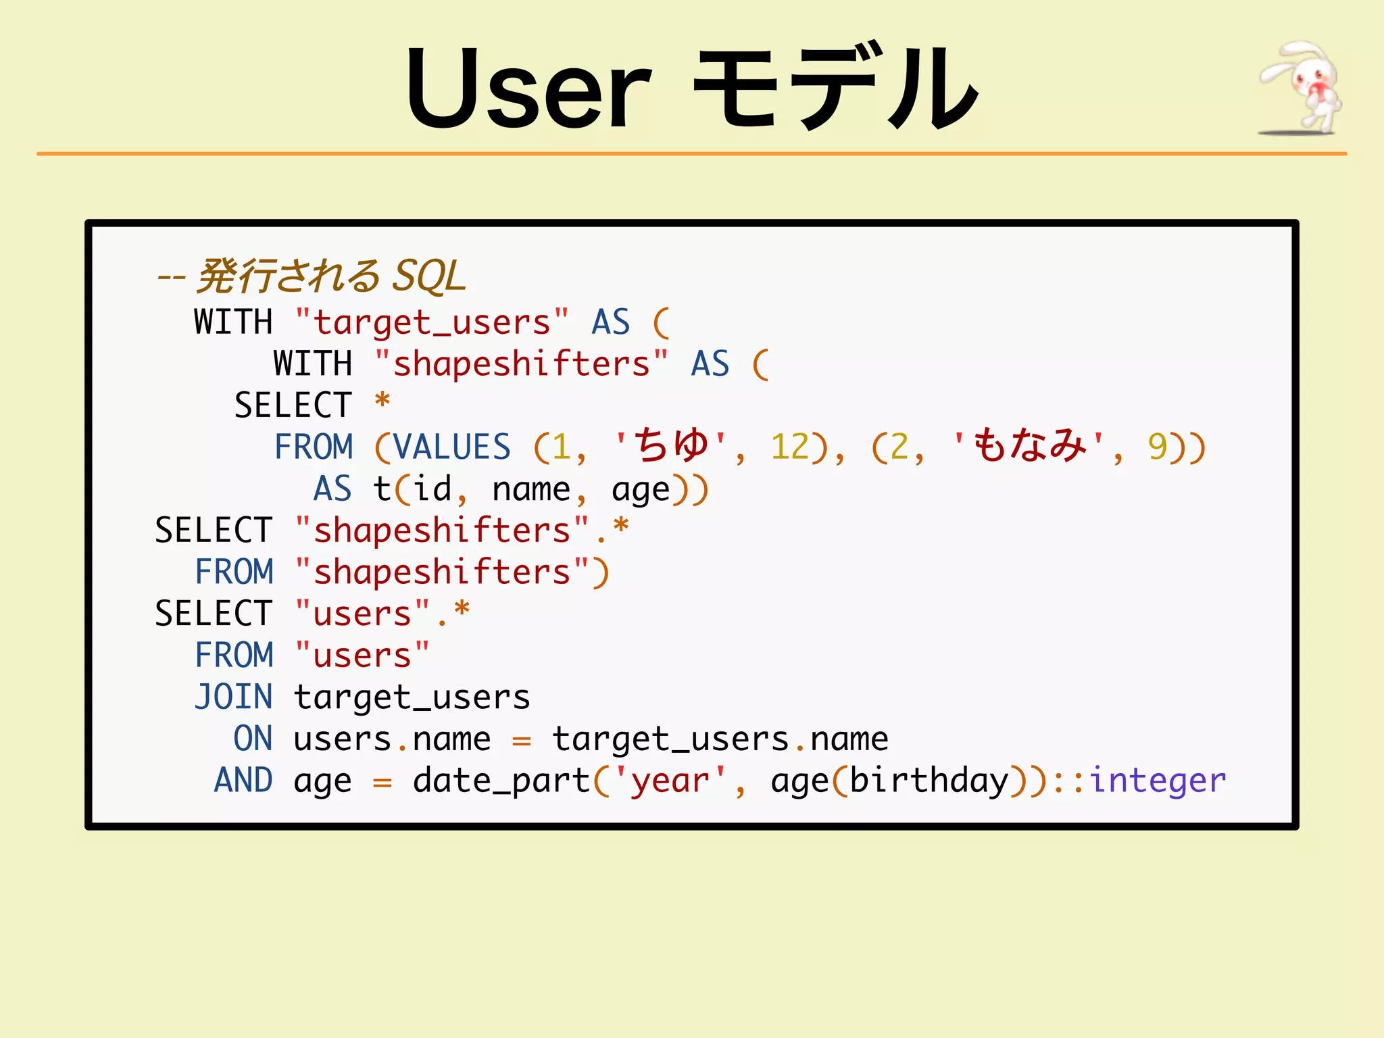This screenshot has width=1384, height=1038.
Task: Click the string "target_users" in the WITH line
Action: point(432,322)
